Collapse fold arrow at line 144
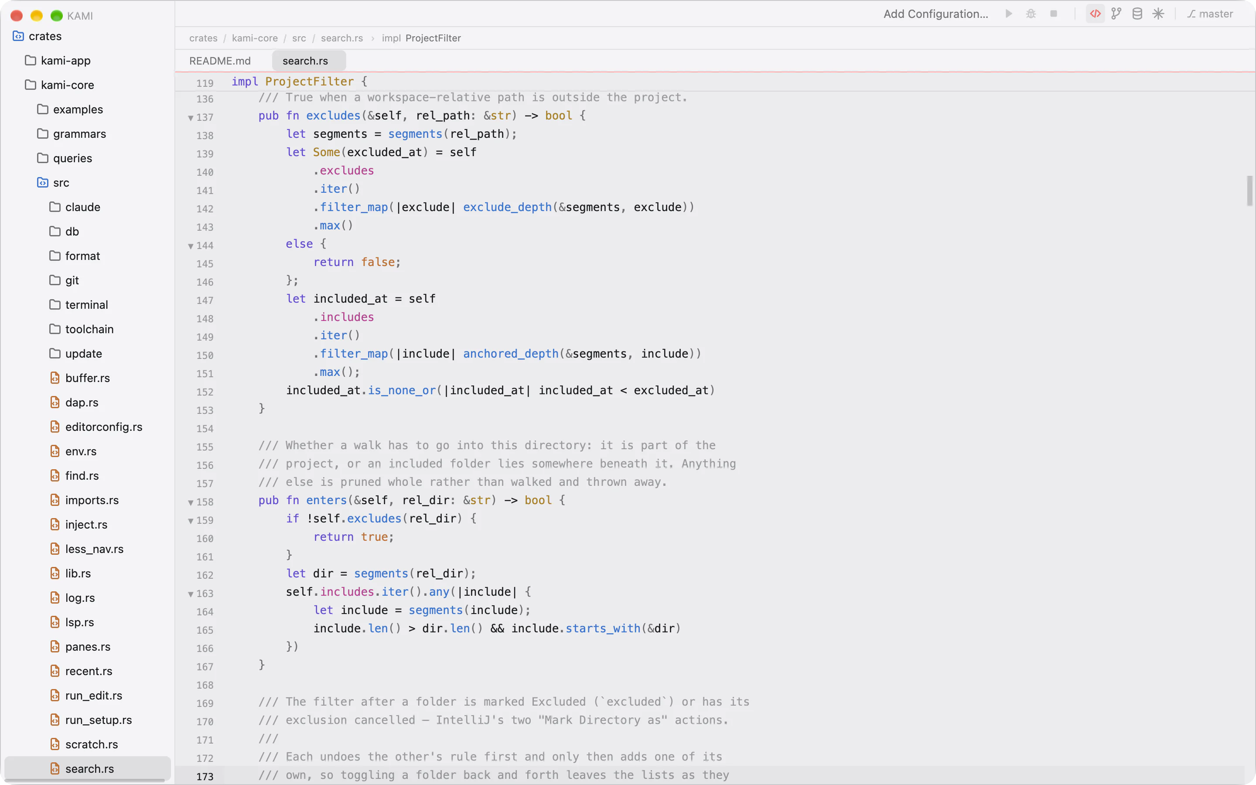Screen dimensions: 1256x785 pos(191,246)
